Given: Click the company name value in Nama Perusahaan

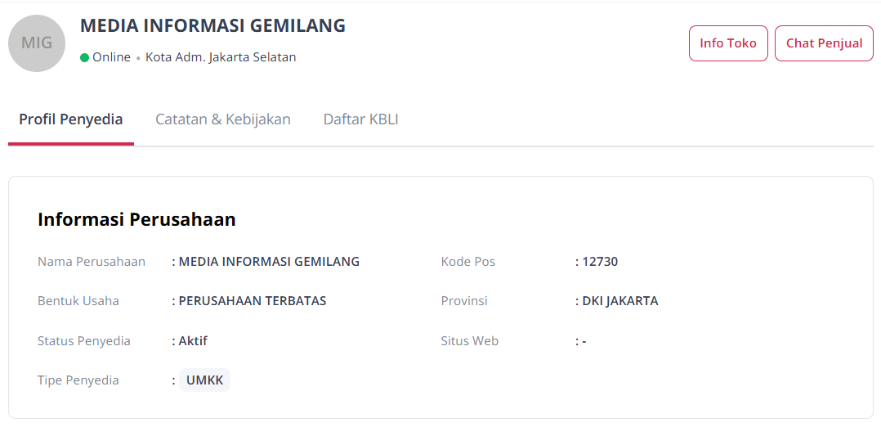Looking at the screenshot, I should pyautogui.click(x=269, y=262).
